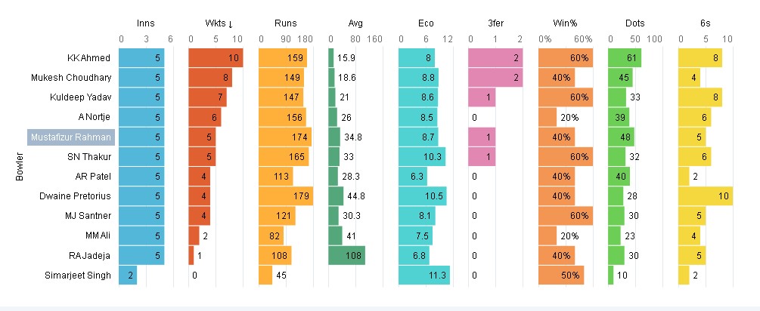
Task: Click KK Ahmed's red wickets bar
Action: (x=216, y=58)
